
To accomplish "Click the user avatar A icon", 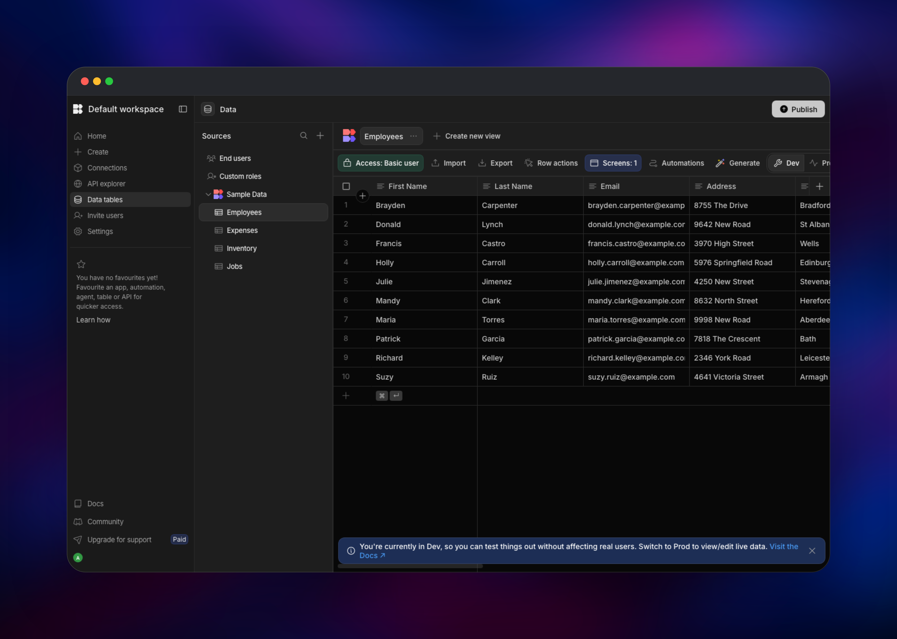I will click(78, 557).
